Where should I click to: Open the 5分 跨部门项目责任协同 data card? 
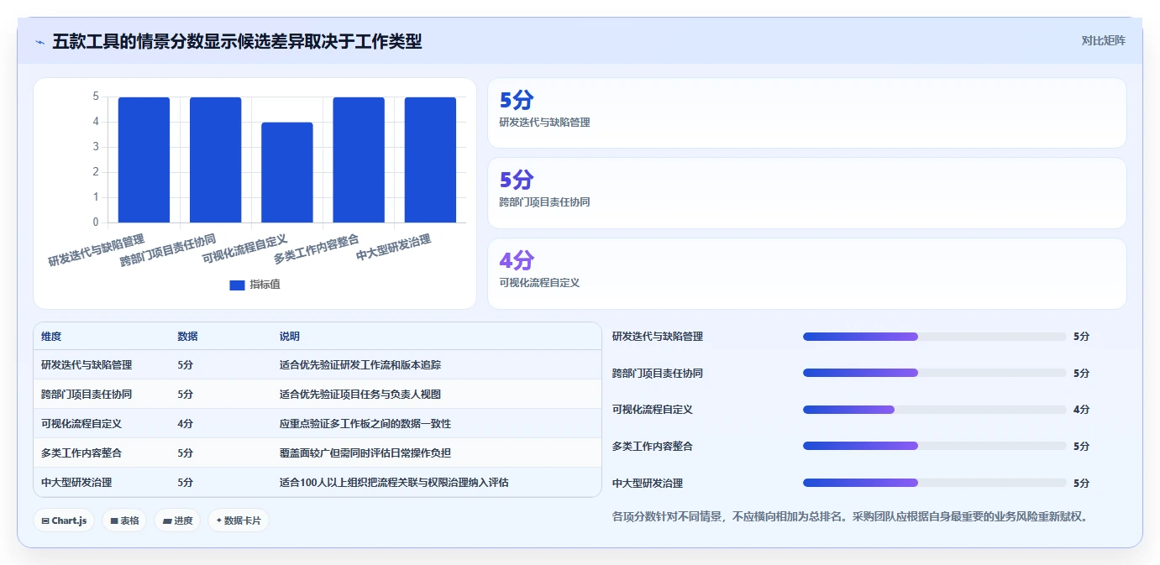tap(806, 193)
